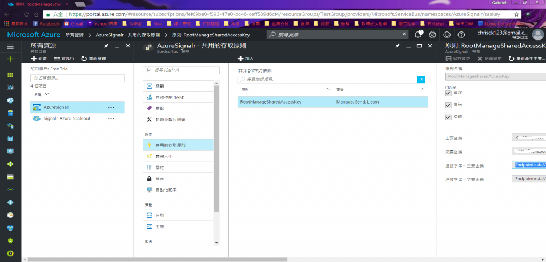This screenshot has height=262, width=546.
Task: Click the smiley feedback icon
Action: click(446, 35)
